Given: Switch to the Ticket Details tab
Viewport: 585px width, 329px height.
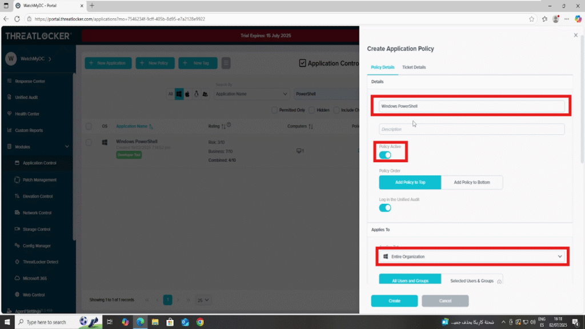Looking at the screenshot, I should pos(414,67).
